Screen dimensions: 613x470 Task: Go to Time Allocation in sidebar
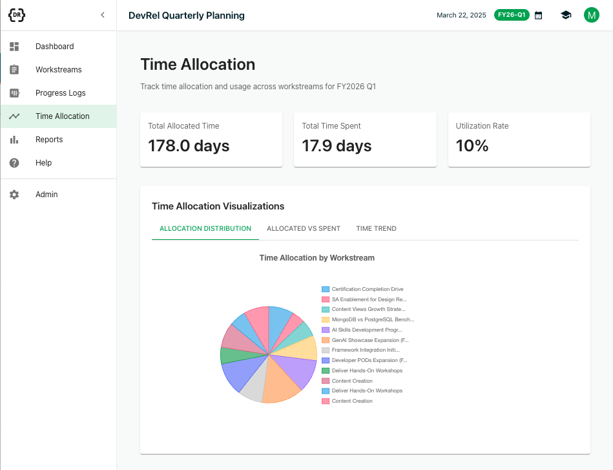(59, 116)
